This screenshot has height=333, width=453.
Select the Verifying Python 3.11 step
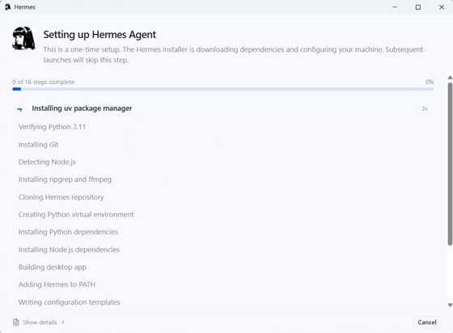(52, 127)
